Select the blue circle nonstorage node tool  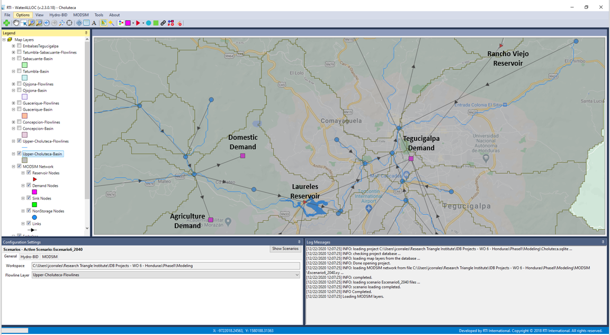(149, 23)
